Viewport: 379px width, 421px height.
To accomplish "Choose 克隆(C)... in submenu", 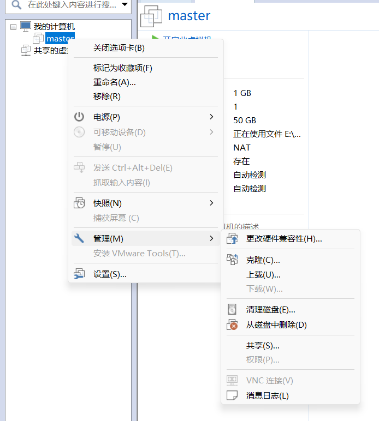I will click(291, 260).
